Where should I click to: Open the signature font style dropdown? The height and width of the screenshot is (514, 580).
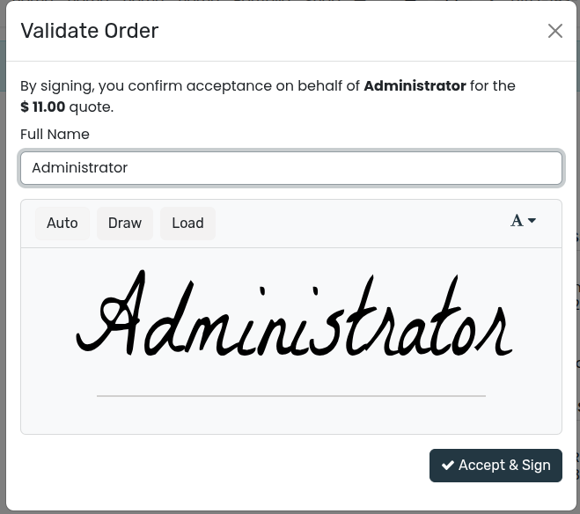(x=523, y=221)
